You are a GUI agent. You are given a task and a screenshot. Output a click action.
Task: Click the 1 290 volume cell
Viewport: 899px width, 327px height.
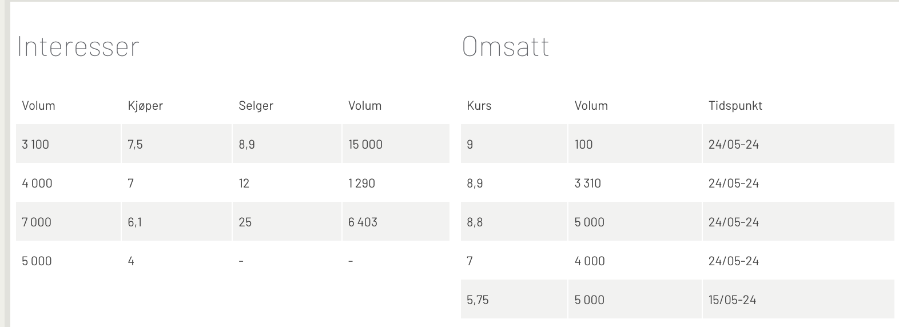coord(396,183)
